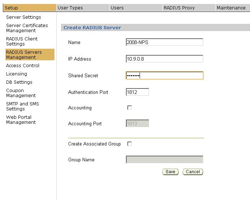Enable the Accounting checkbox

click(x=130, y=108)
